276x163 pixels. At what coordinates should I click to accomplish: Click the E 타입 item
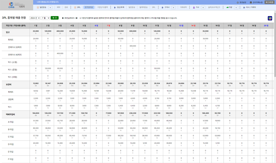11,152
